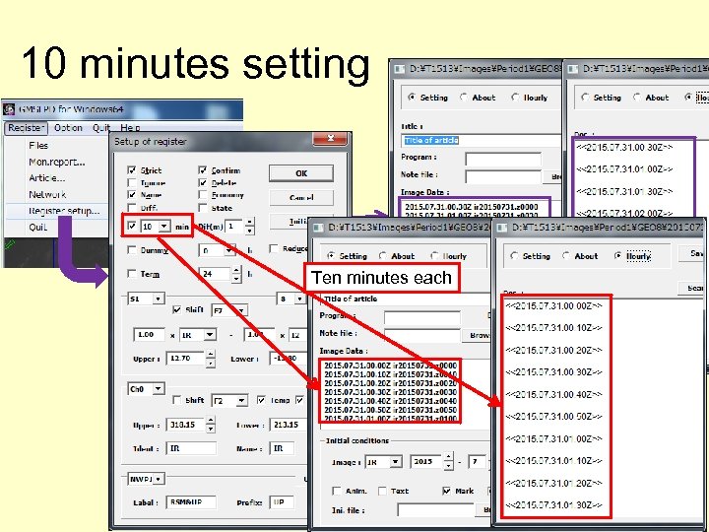Open the 10 min interval dropdown

(164, 227)
